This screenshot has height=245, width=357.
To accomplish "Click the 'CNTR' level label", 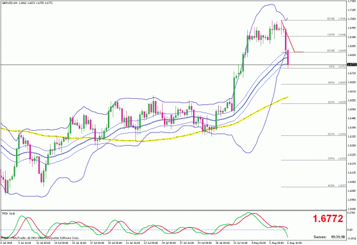I will [331, 35].
